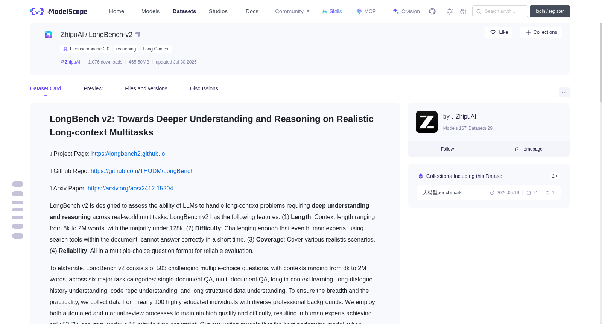Screen dimensions: 602x324
Task: Open the 大模型benchmark collection
Action: (x=488, y=193)
